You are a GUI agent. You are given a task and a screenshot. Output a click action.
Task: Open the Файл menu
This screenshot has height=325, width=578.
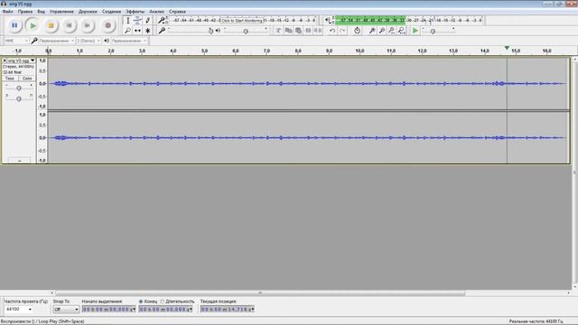pyautogui.click(x=8, y=12)
